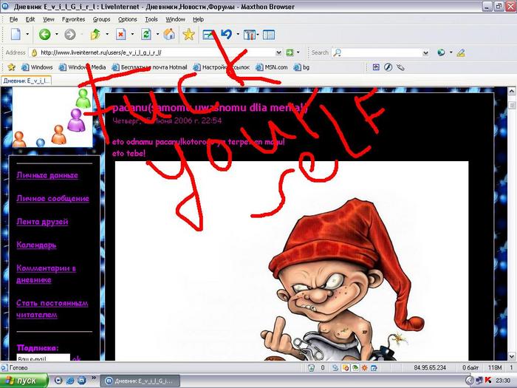Open the Go button dropdown arrow

click(298, 52)
